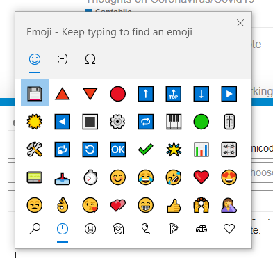273x258 pixels.
Task: Open the Symbols omega tab
Action: 90,59
